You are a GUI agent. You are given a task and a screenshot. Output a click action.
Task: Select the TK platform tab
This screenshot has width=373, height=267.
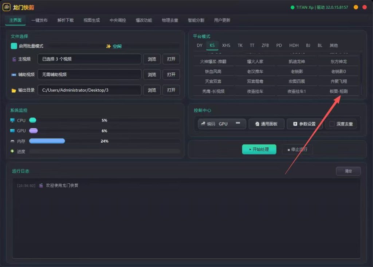(x=240, y=45)
